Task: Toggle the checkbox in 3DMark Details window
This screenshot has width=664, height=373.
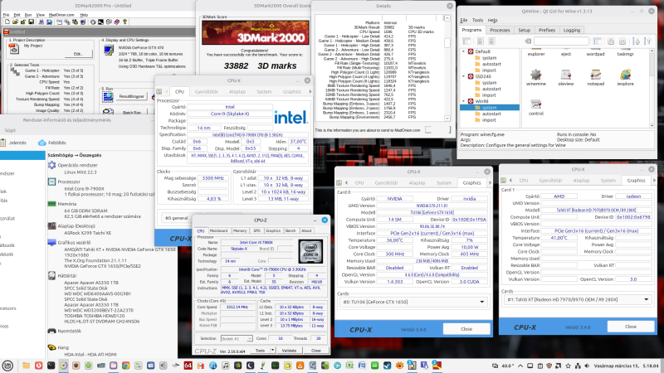Action: click(428, 130)
